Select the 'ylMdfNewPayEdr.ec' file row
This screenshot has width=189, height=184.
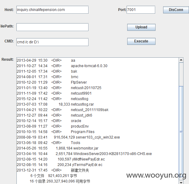click(x=61, y=159)
